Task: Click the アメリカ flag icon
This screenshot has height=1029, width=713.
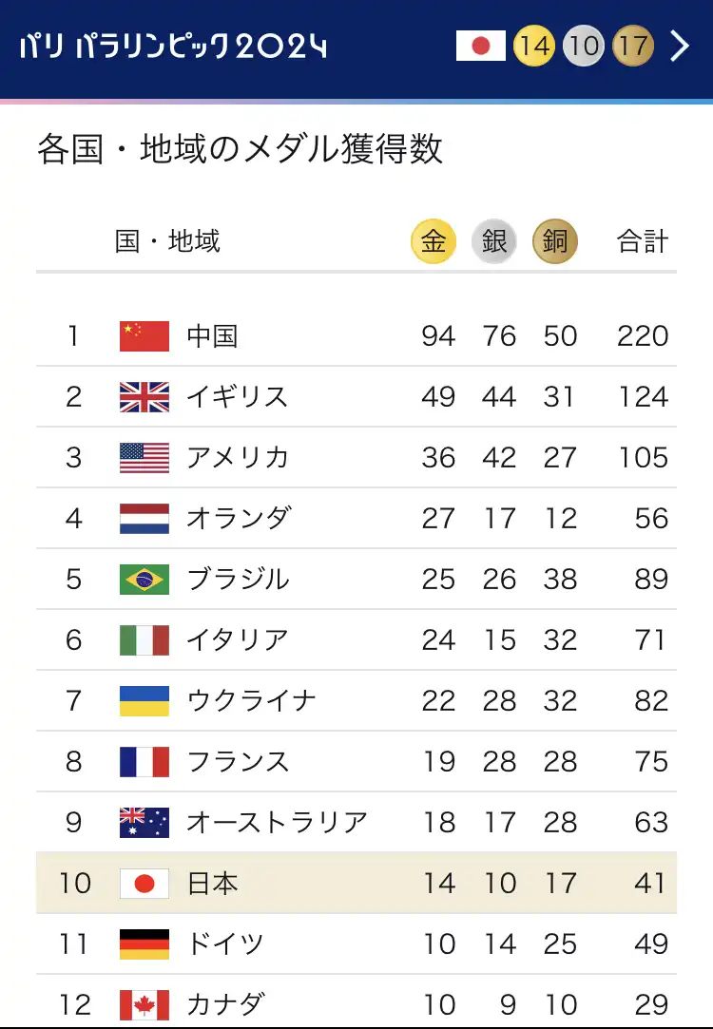Action: pos(145,458)
